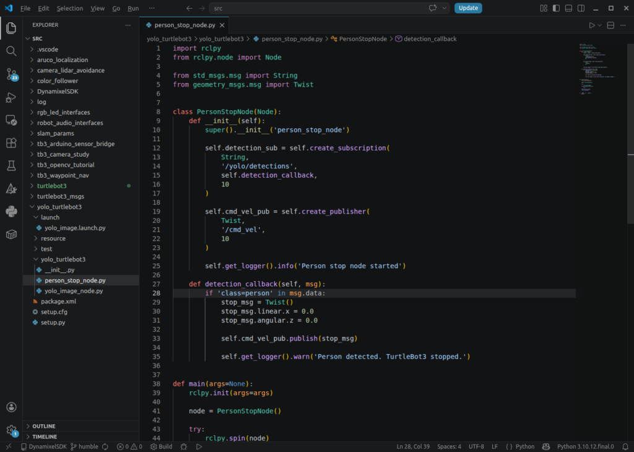Open the chat dropdown arrow in title bar
634x452 pixels.
tap(444, 8)
